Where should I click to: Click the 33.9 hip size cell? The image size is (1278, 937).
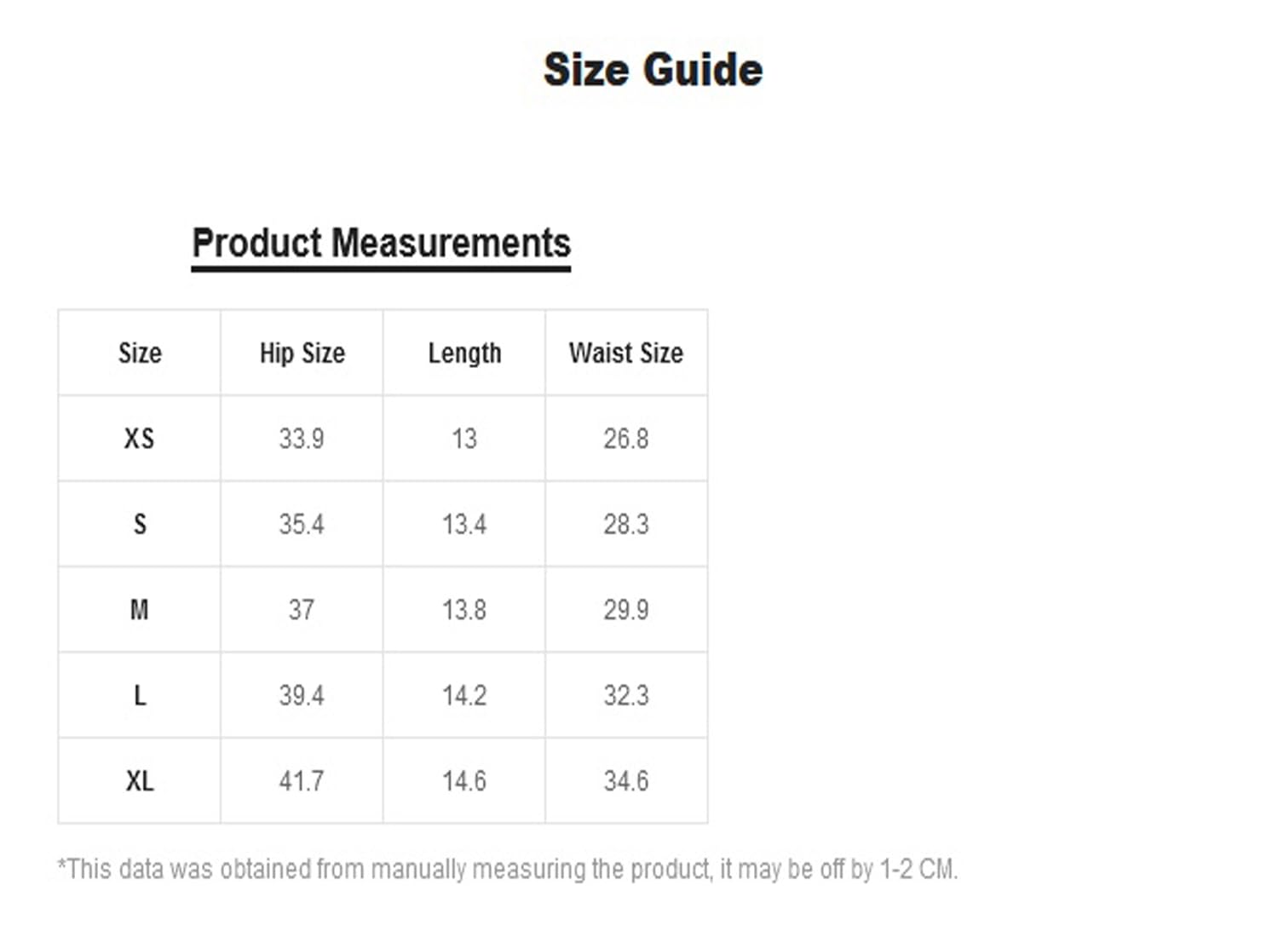(302, 439)
